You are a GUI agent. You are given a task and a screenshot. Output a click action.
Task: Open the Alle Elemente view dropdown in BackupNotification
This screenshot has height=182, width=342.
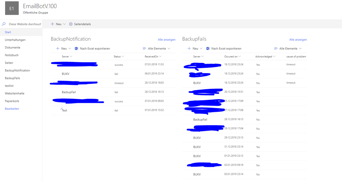coord(156,48)
